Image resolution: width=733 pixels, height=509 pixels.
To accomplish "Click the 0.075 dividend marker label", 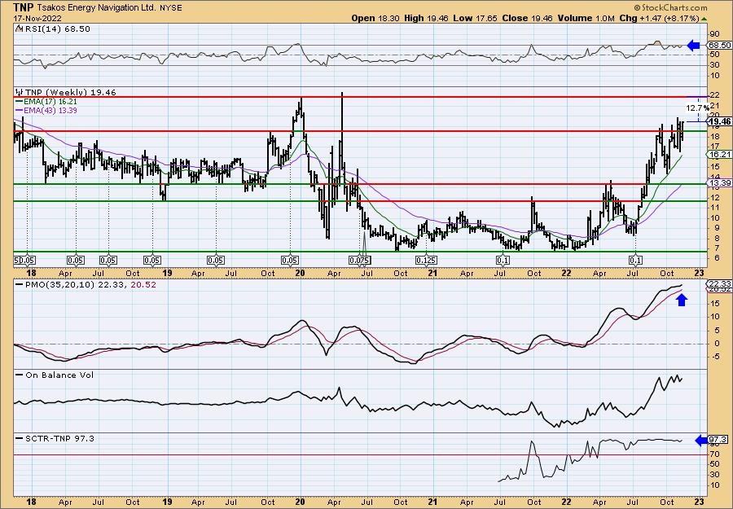I will pos(359,261).
